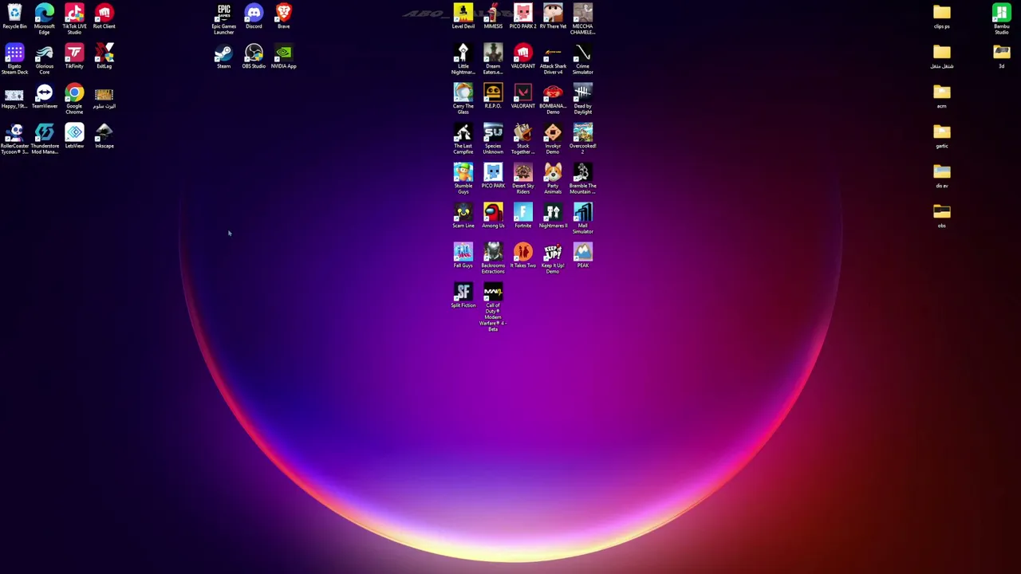Click the Epic Games Launcher shortcut
The height and width of the screenshot is (574, 1021).
pyautogui.click(x=224, y=18)
